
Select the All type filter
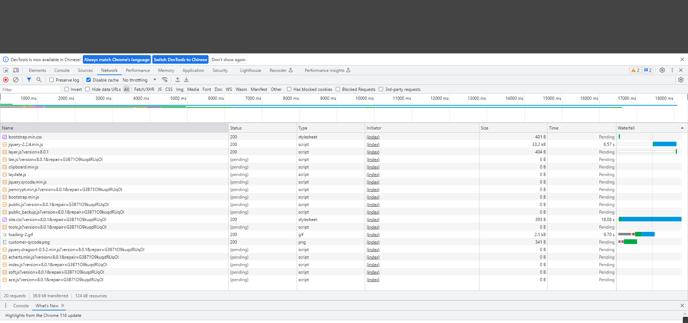coord(126,89)
